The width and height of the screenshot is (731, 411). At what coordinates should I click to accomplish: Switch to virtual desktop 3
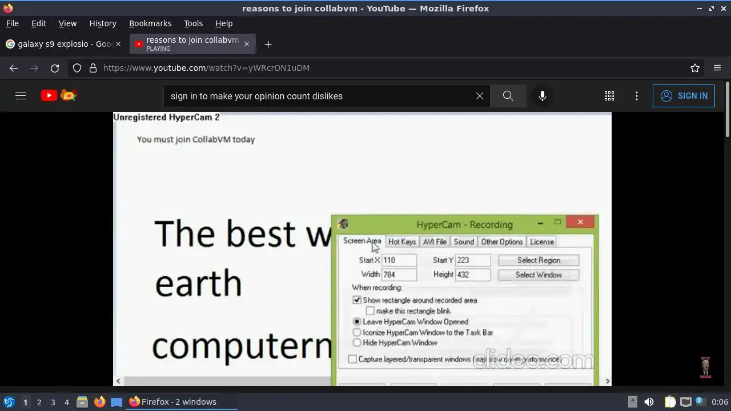tap(53, 402)
